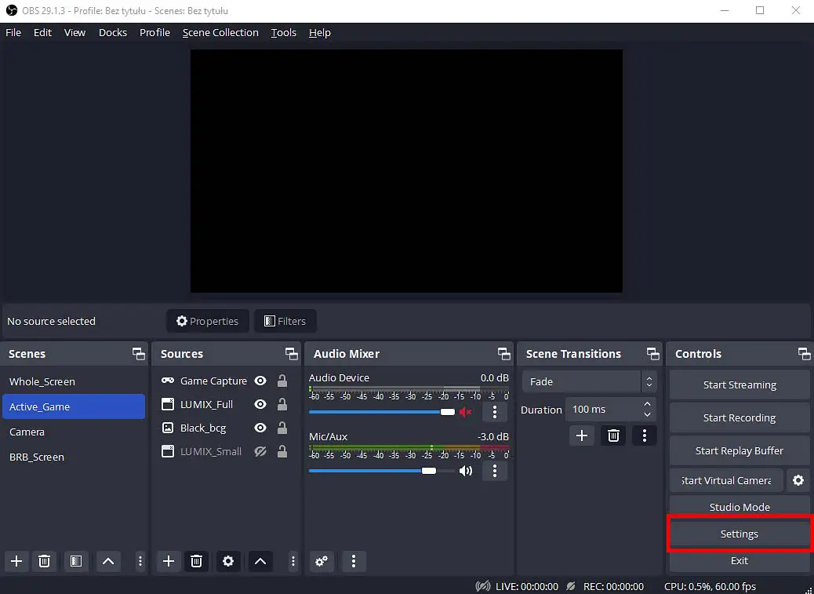
Task: Open the Tools menu
Action: [283, 33]
